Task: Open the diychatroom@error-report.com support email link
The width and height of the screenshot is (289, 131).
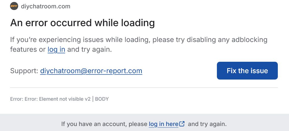Action: (91, 71)
